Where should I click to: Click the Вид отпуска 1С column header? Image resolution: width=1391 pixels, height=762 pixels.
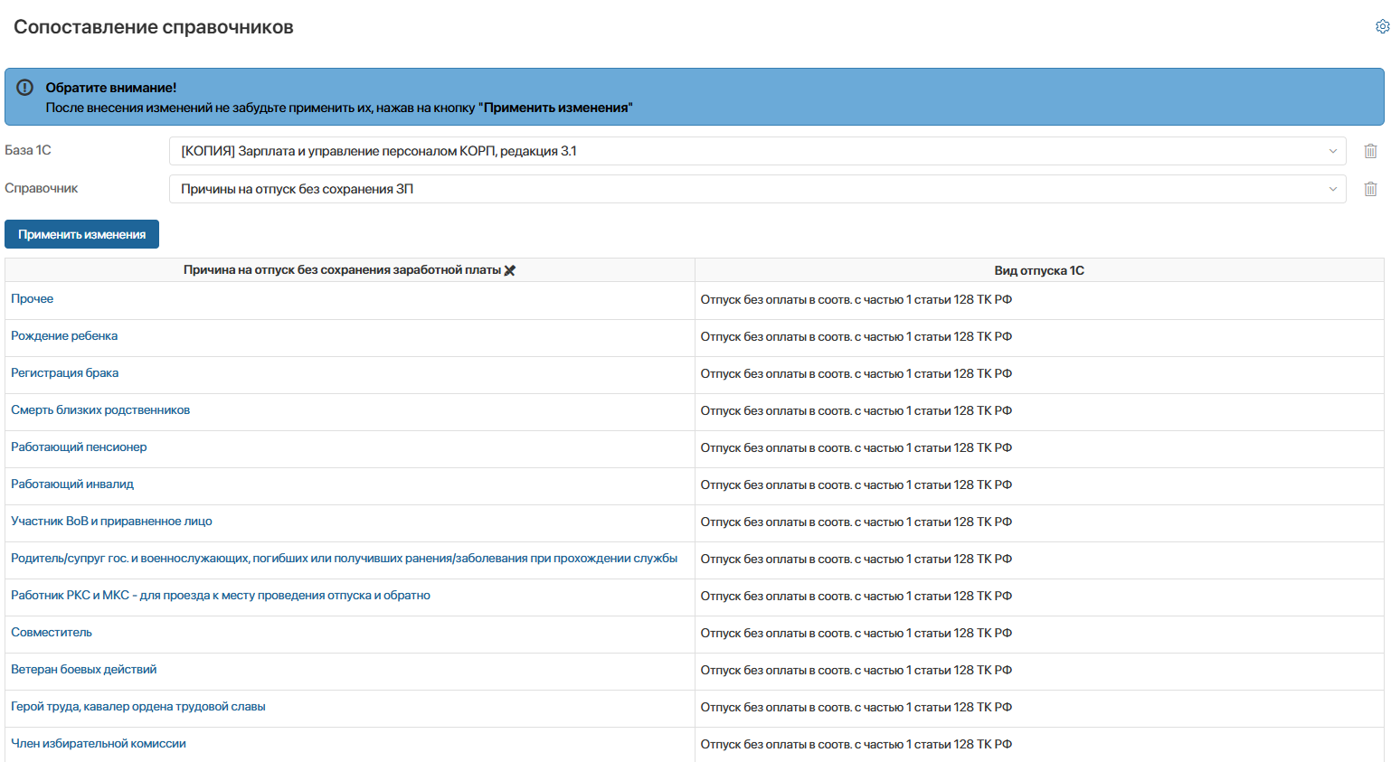1038,270
